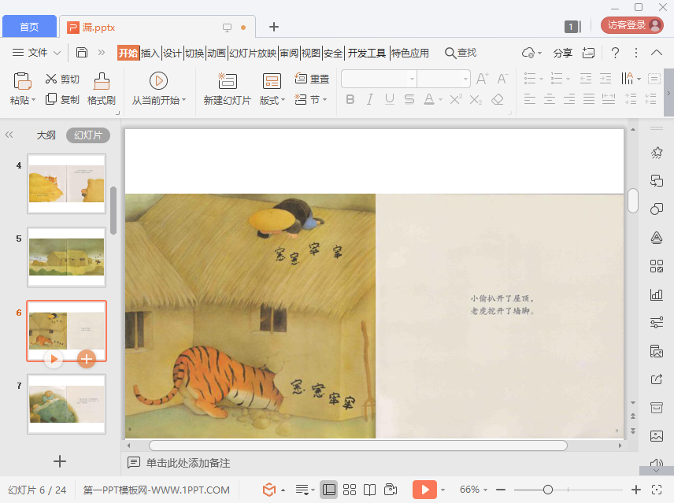The height and width of the screenshot is (503, 674).
Task: Add a new document tab with plus
Action: pos(274,27)
